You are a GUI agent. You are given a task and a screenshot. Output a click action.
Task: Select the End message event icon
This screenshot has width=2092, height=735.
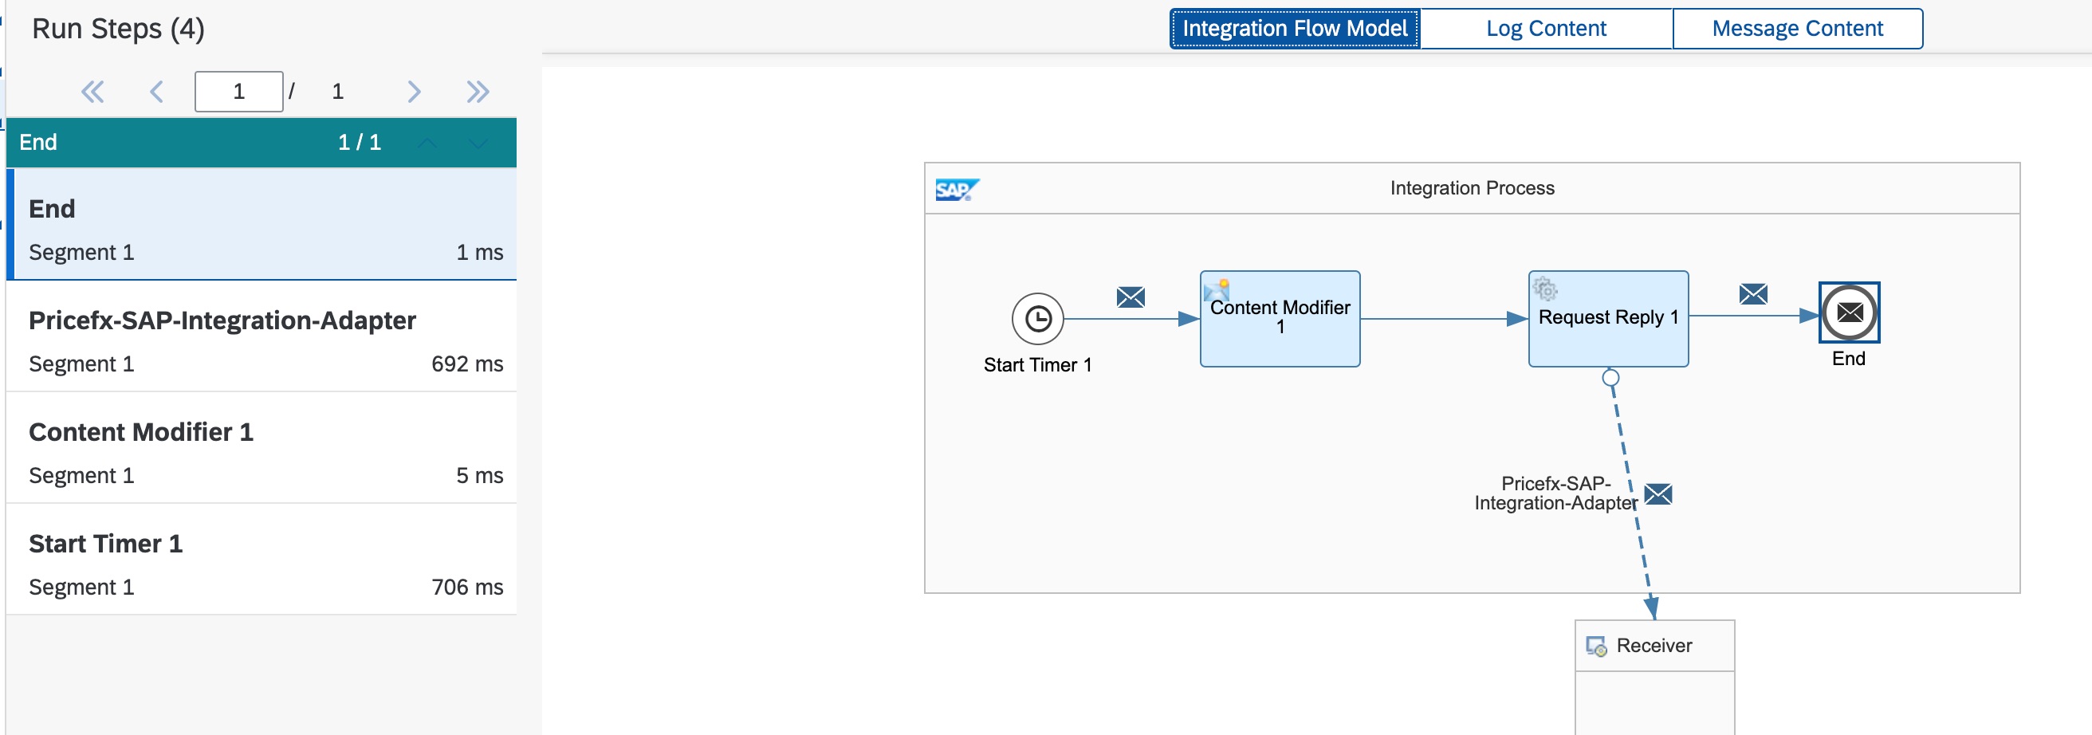coord(1848,312)
